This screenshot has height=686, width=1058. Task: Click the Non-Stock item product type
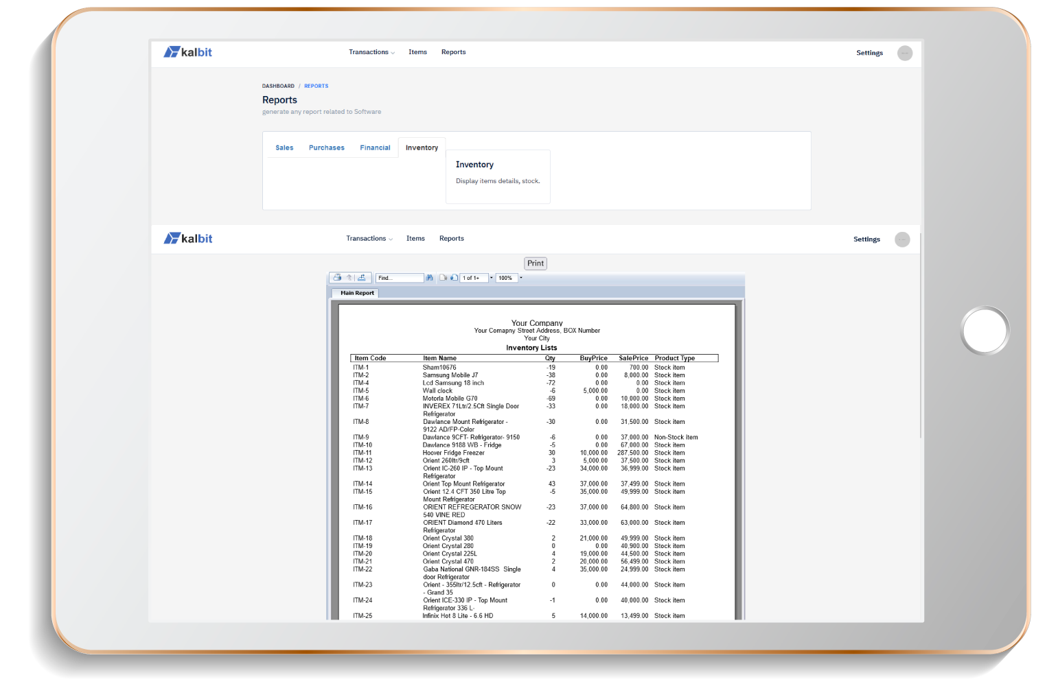676,438
